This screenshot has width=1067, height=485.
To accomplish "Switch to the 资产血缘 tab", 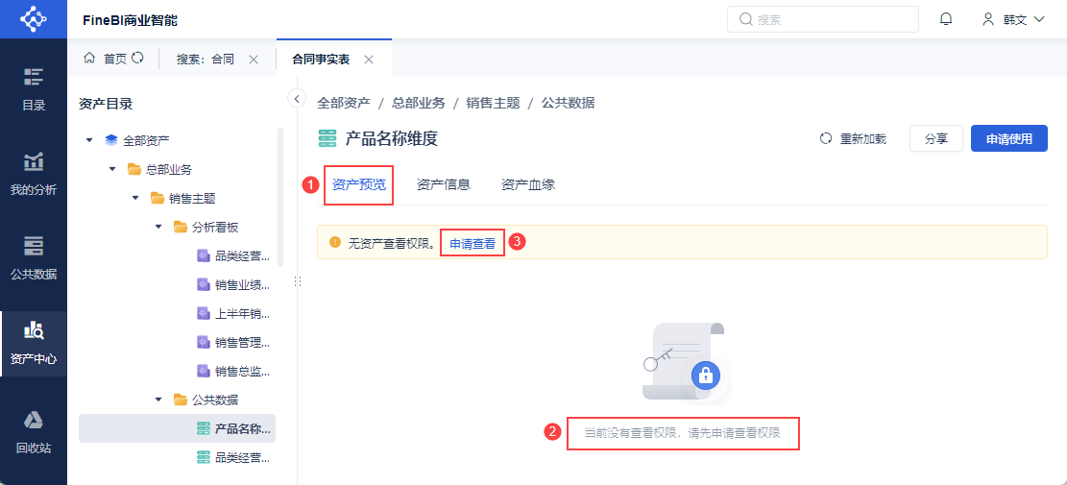I will click(x=528, y=184).
